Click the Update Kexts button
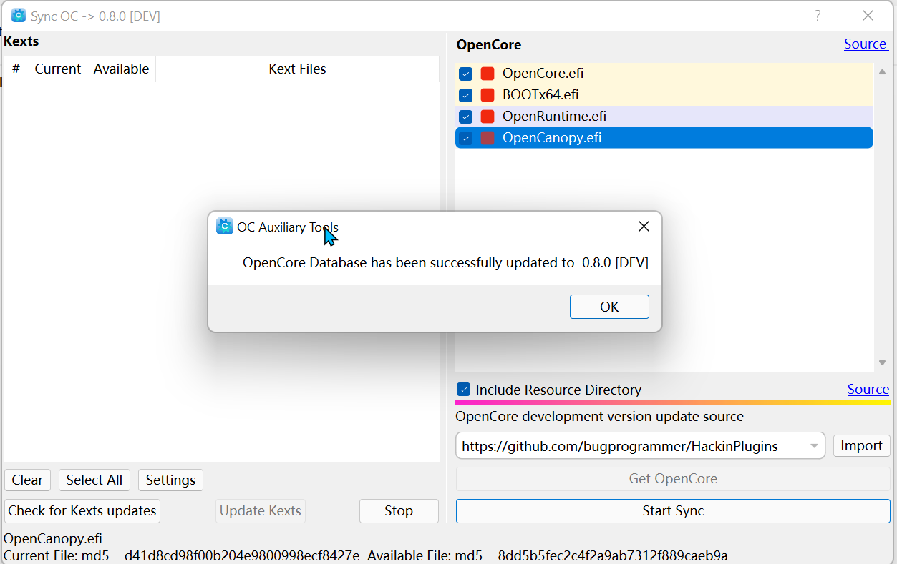This screenshot has width=897, height=564. (261, 511)
